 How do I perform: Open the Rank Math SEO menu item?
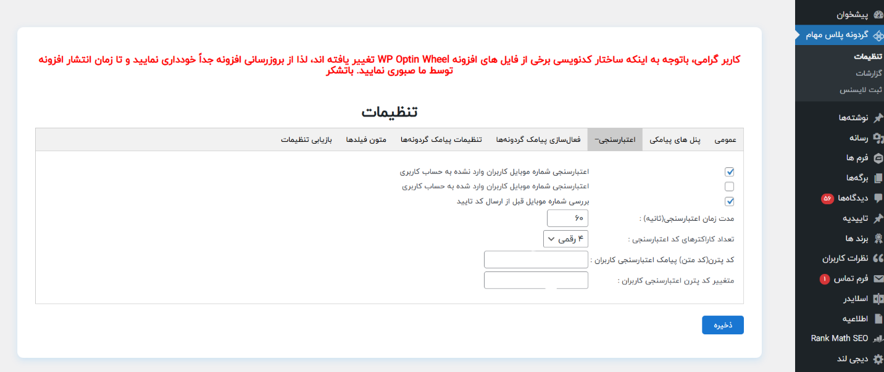coord(840,339)
